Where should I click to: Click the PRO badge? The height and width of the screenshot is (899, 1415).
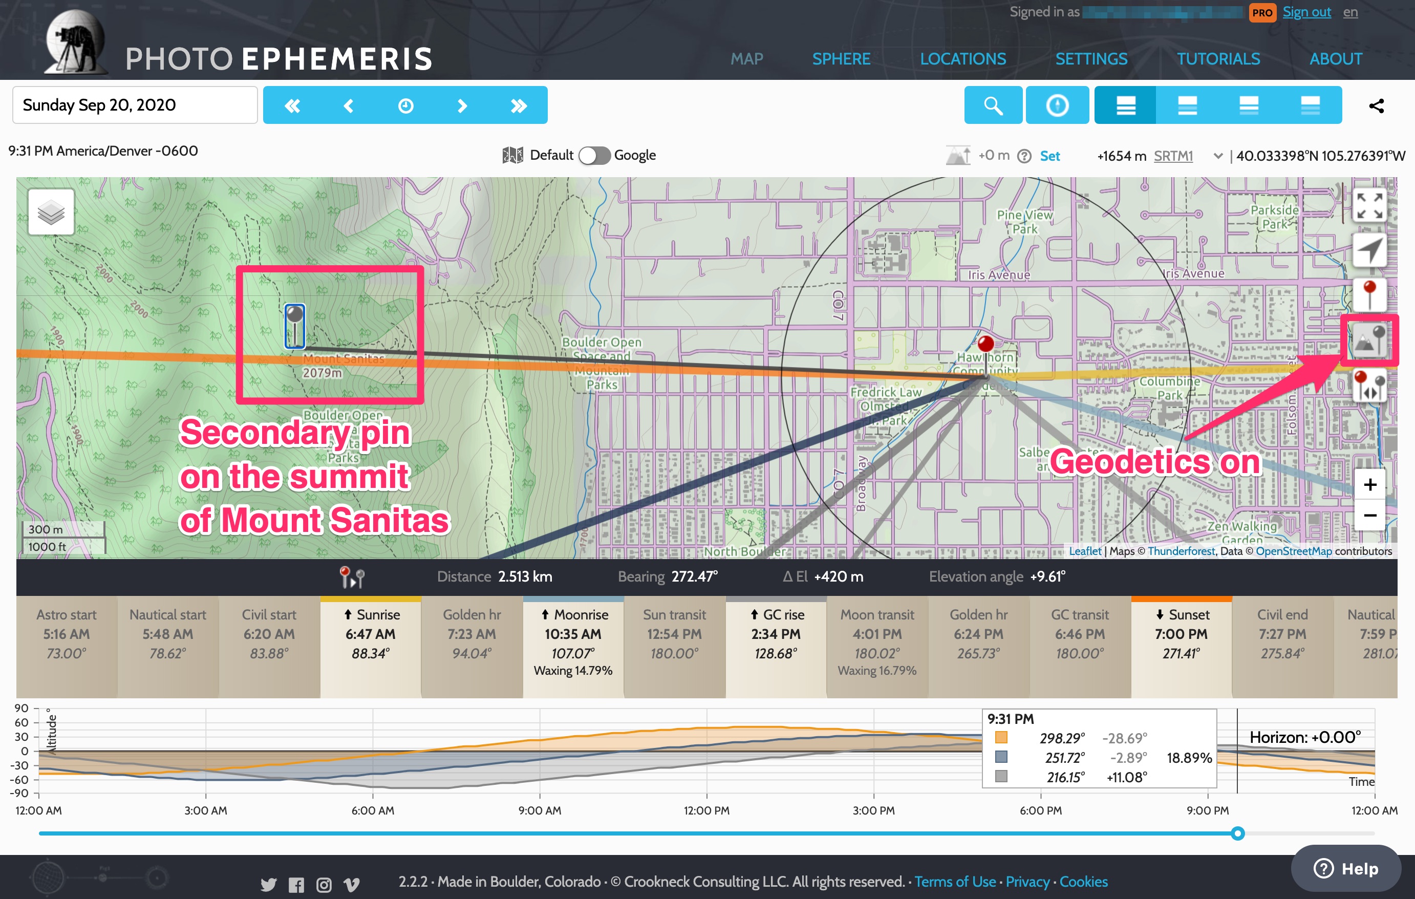(1262, 12)
